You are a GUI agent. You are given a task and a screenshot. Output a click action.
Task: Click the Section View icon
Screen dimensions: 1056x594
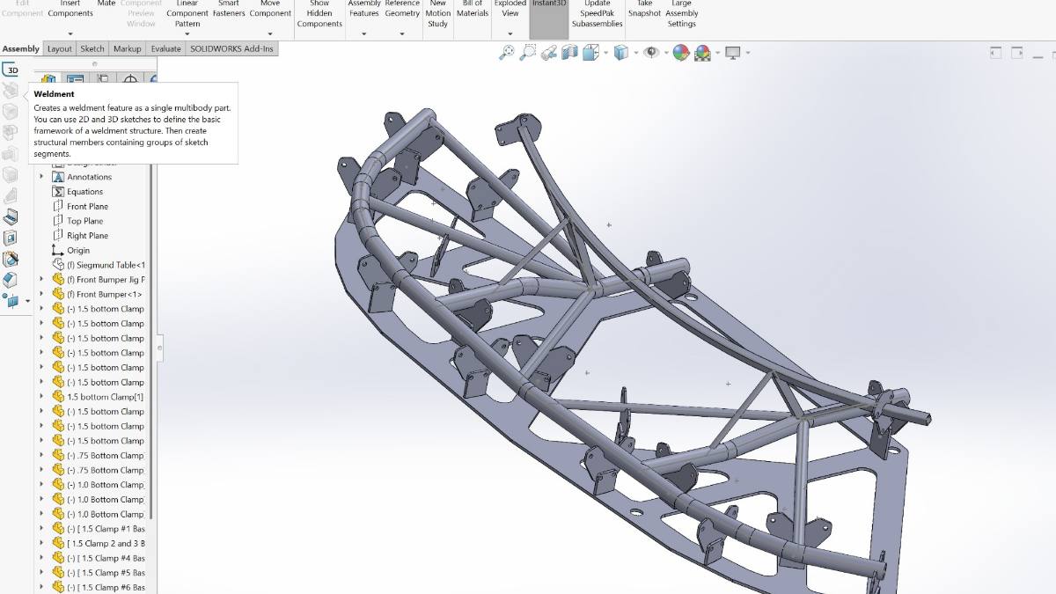[569, 53]
